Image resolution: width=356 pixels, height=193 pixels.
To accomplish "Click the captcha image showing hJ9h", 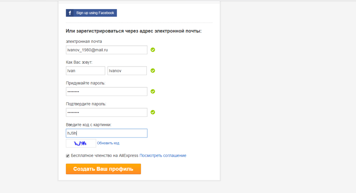I will coord(81,143).
